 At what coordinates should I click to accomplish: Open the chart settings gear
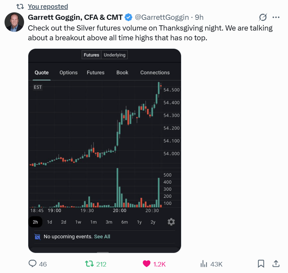tap(171, 222)
